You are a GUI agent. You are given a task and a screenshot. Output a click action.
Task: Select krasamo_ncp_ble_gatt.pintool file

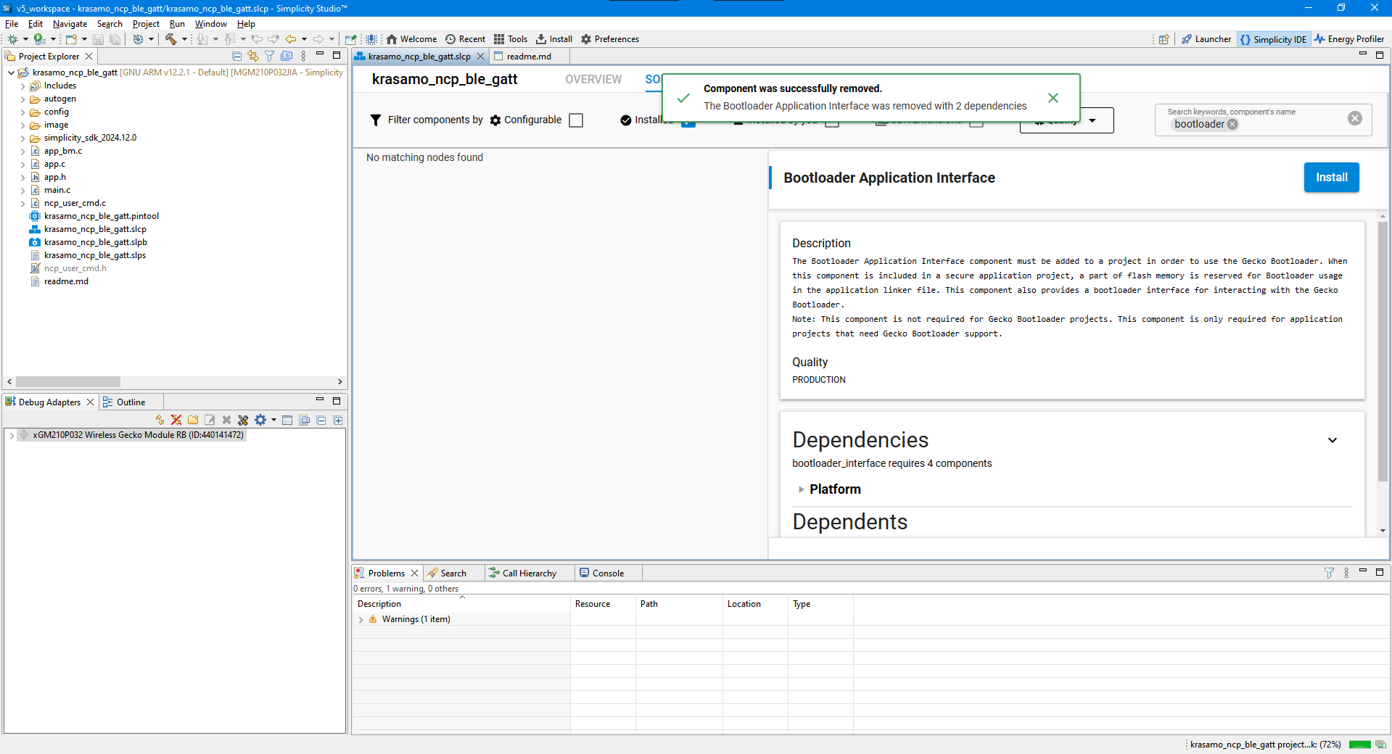pos(101,216)
